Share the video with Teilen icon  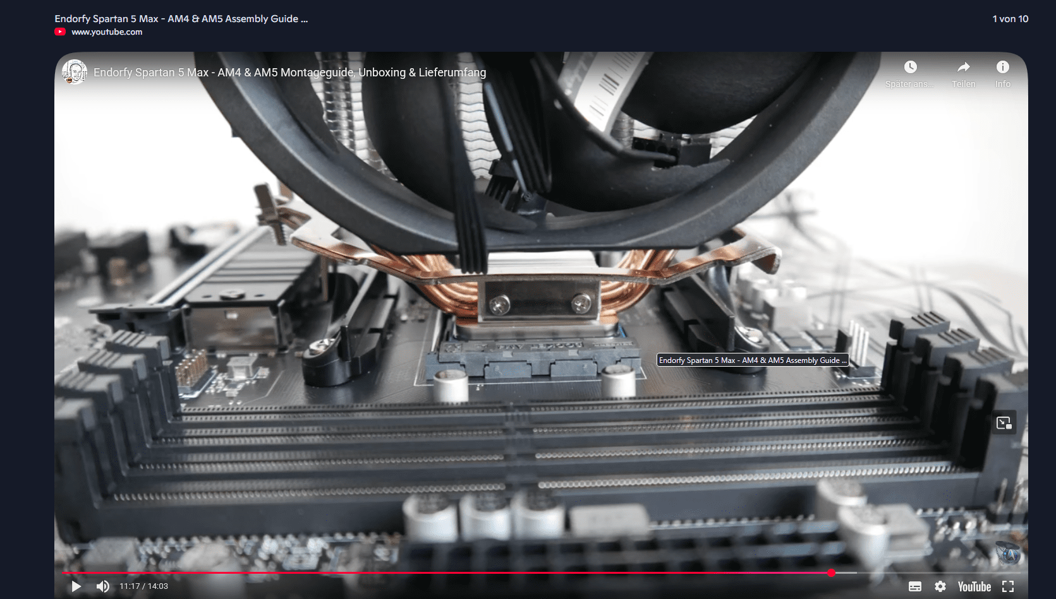click(964, 67)
